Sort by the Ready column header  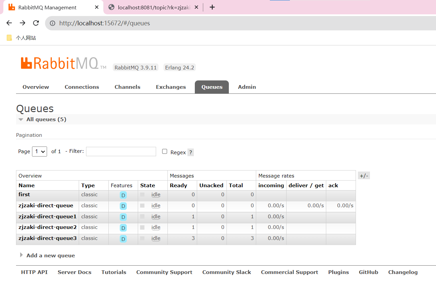point(178,185)
